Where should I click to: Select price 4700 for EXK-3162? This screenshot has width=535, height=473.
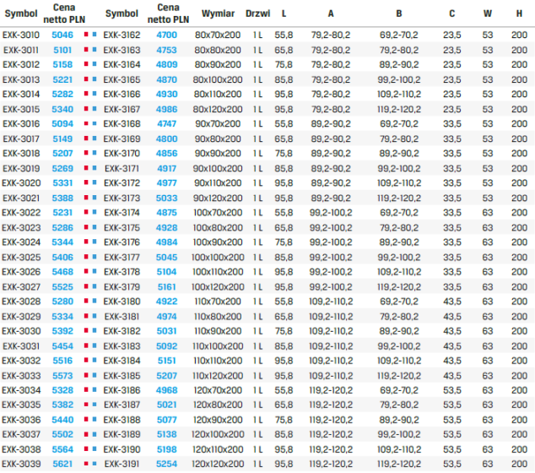click(x=166, y=35)
